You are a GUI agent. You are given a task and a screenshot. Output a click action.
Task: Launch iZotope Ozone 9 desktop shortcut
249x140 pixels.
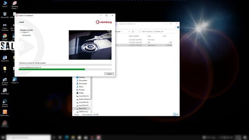(x=5, y=103)
